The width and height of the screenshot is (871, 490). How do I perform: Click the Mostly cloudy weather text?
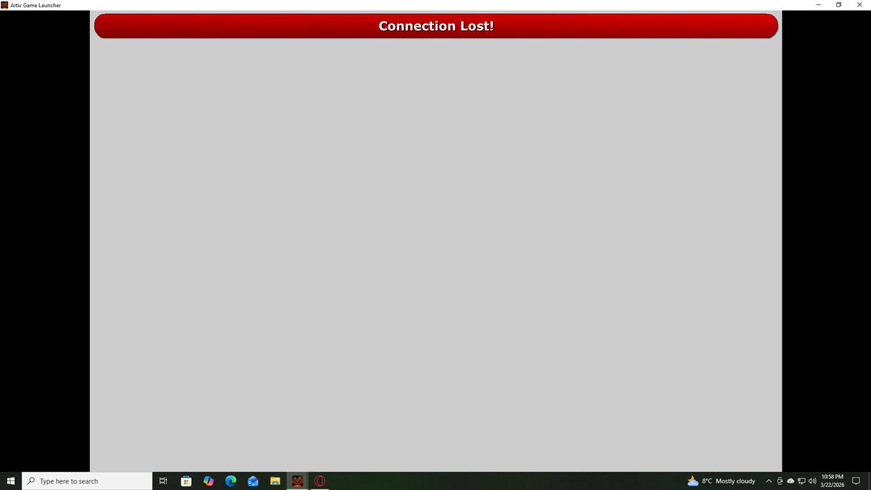(x=735, y=481)
